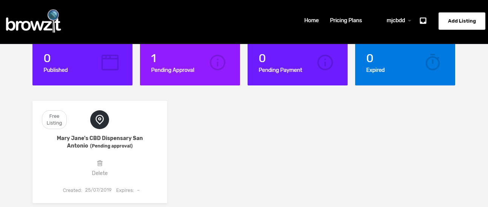Click the trash can icon above Delete
This screenshot has width=488, height=207.
[x=100, y=163]
